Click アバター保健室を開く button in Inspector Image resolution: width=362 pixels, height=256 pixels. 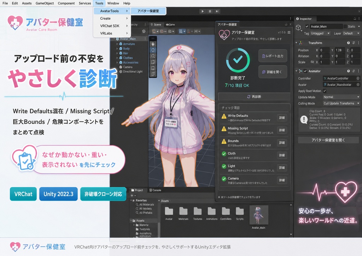click(328, 140)
